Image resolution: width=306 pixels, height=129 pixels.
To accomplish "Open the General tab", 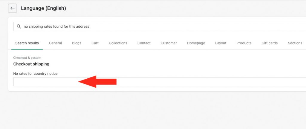I will pyautogui.click(x=55, y=43).
